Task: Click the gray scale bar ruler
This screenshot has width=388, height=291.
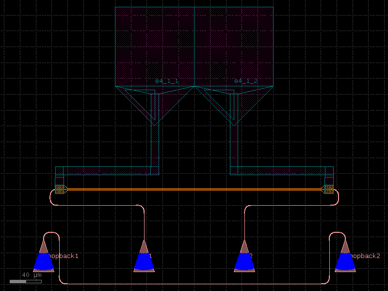Action: tap(26, 281)
